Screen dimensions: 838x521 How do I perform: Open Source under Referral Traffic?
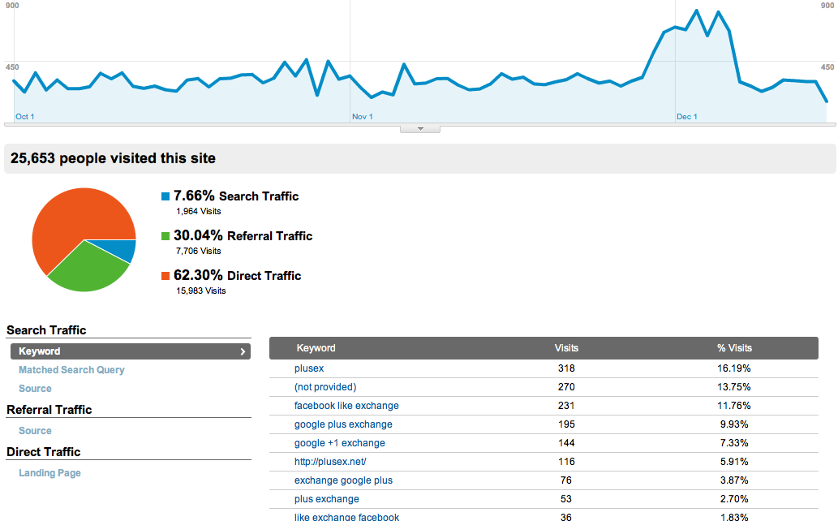pyautogui.click(x=35, y=431)
